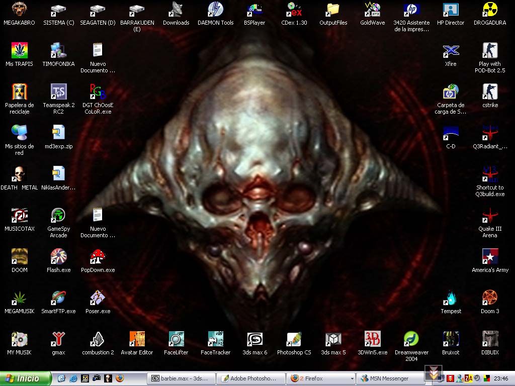This screenshot has height=386, width=515.
Task: Launch SmartFTP.exe from the desktop
Action: coord(58,298)
